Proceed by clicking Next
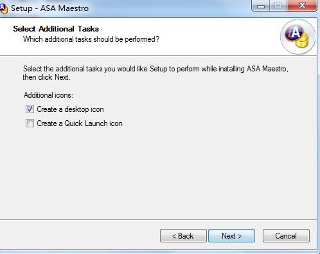Image resolution: width=320 pixels, height=254 pixels. click(231, 236)
